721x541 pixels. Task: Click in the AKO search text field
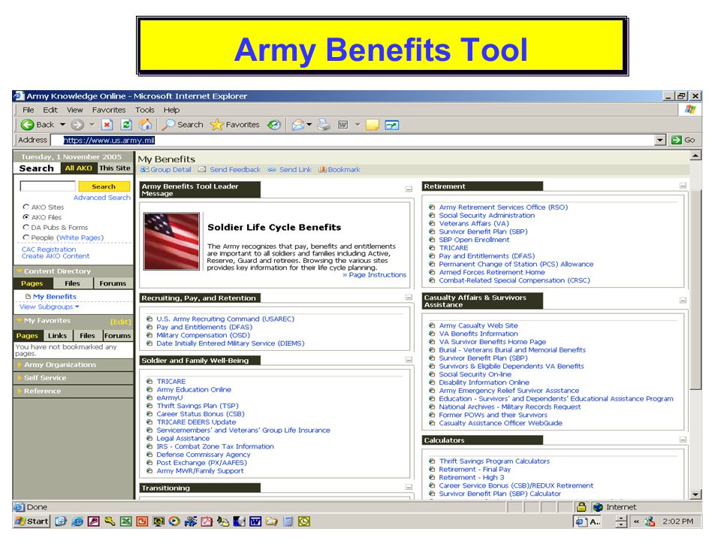[x=48, y=186]
